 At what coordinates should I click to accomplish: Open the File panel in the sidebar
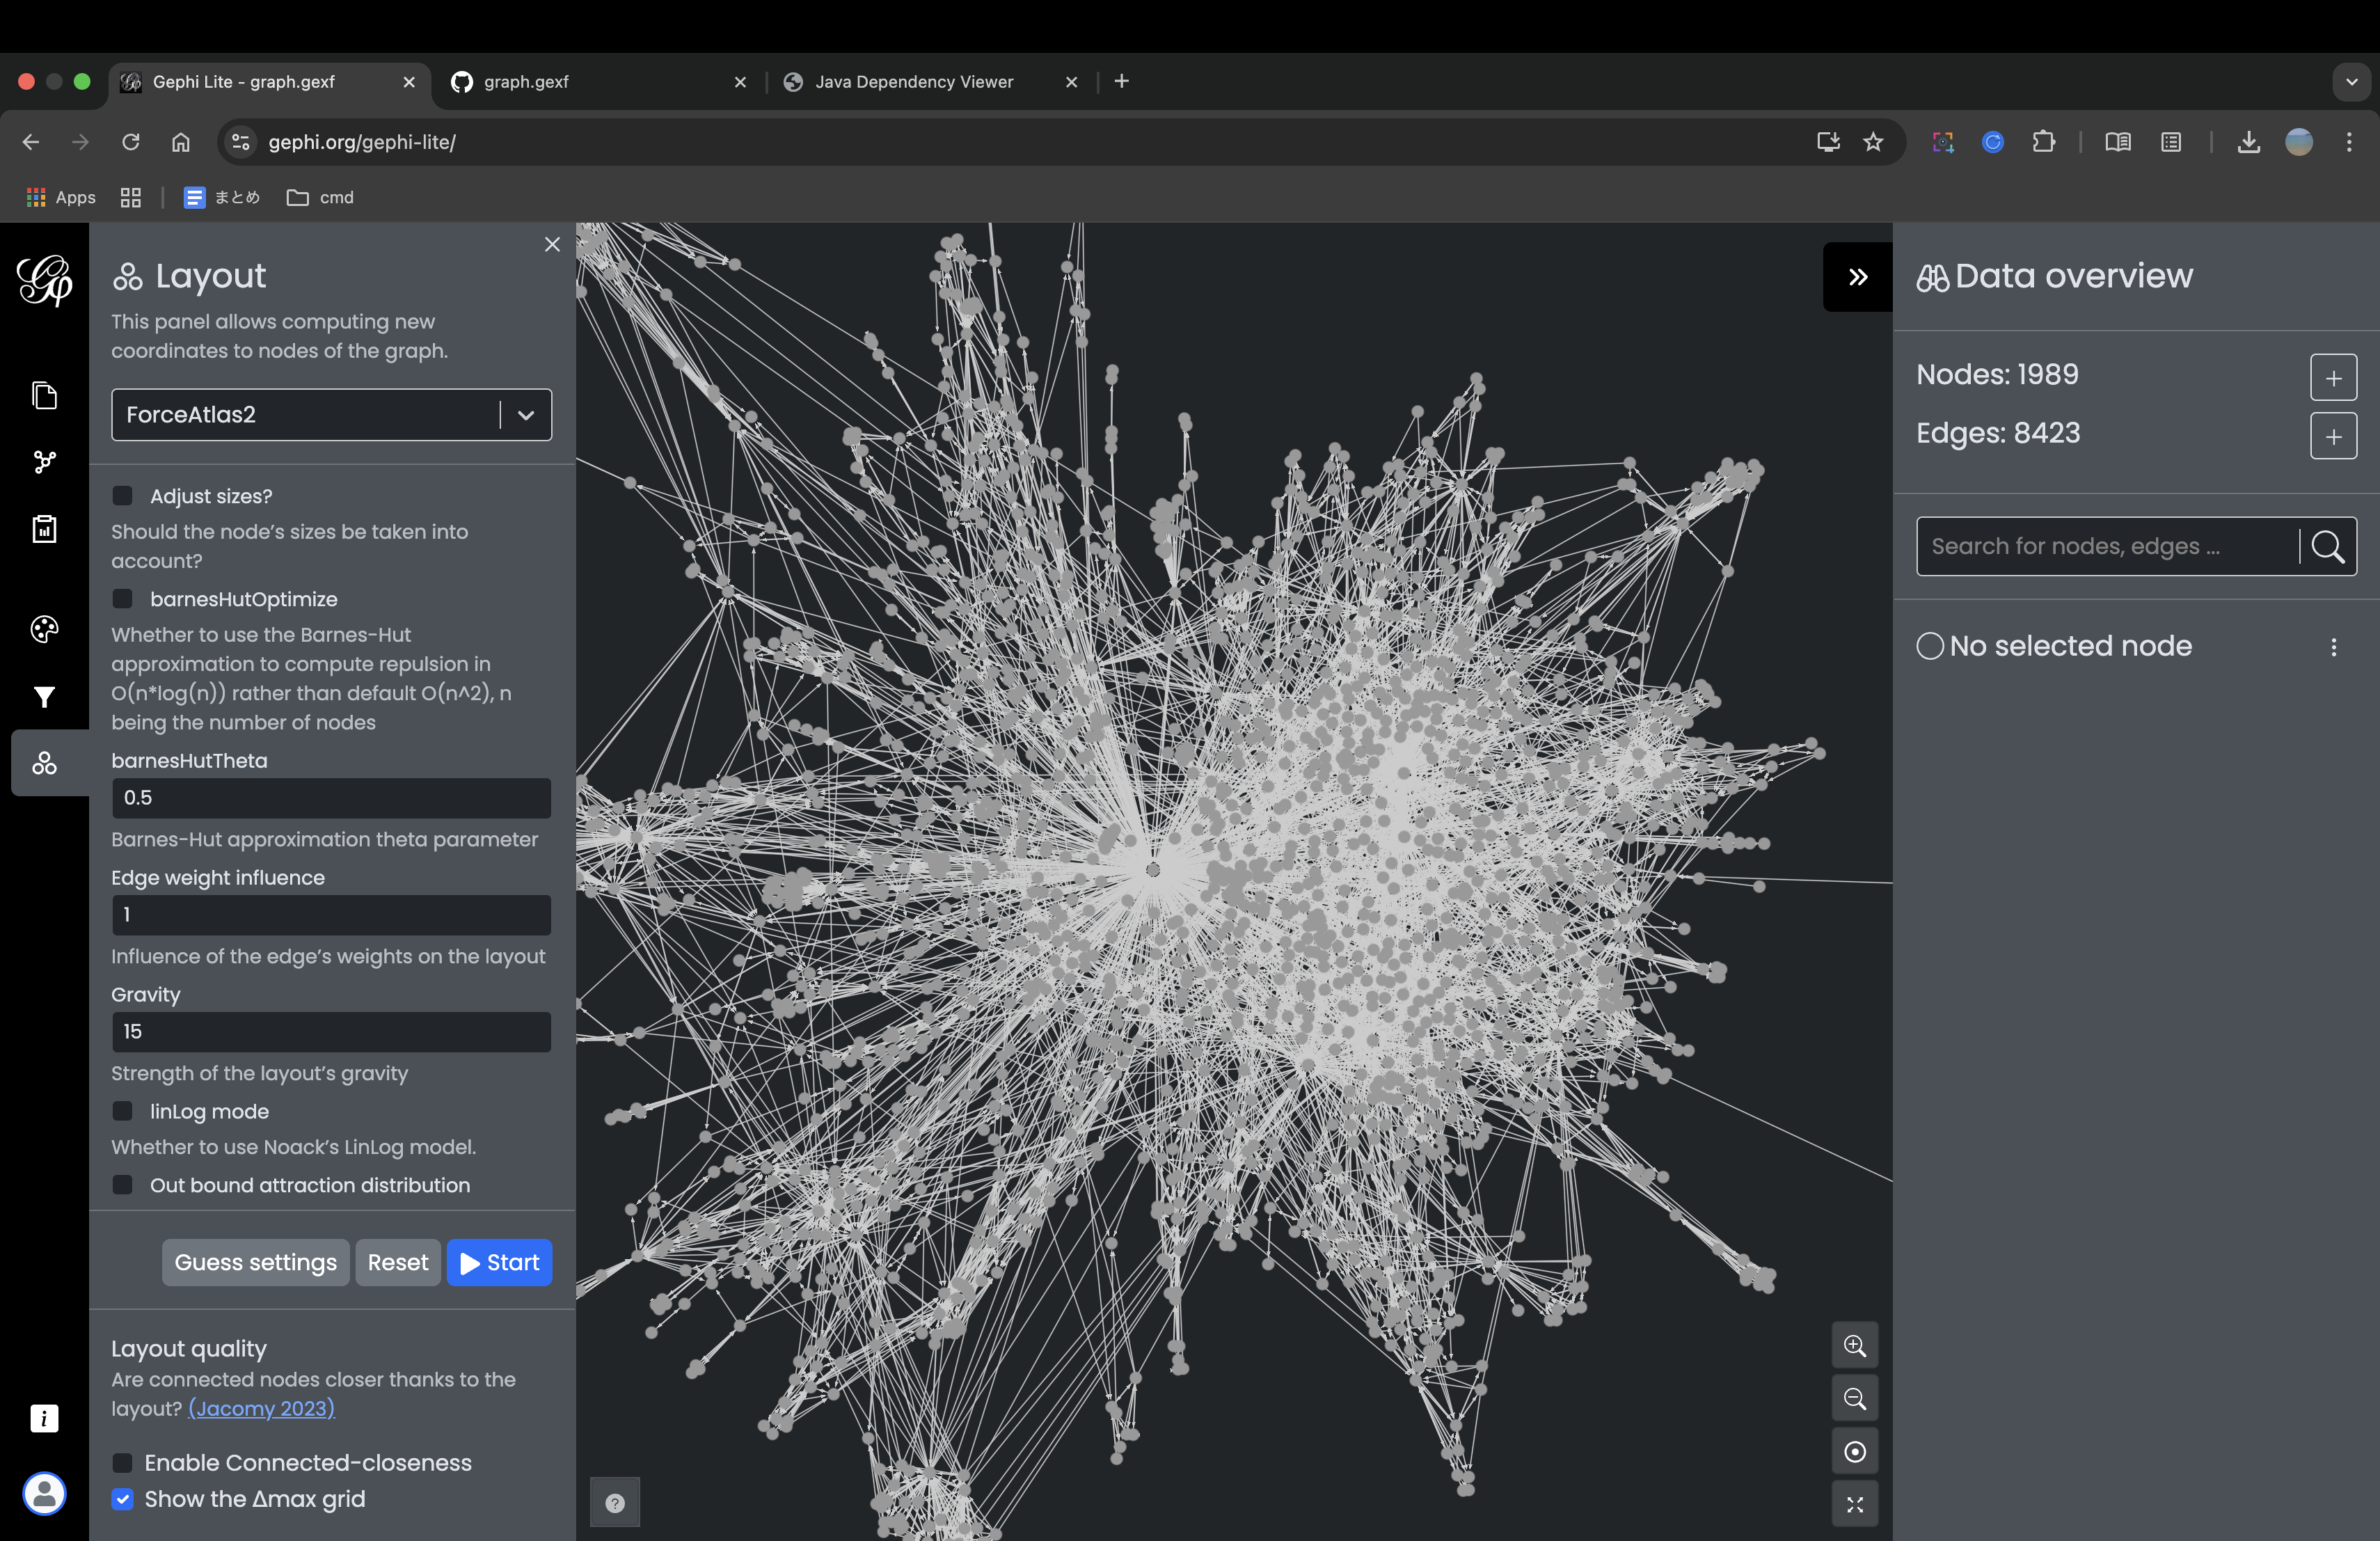point(44,396)
